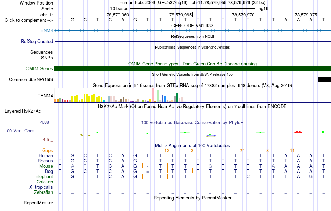
Task: Click Multiz Alignments of 100 Vertebrates title
Action: (192, 146)
